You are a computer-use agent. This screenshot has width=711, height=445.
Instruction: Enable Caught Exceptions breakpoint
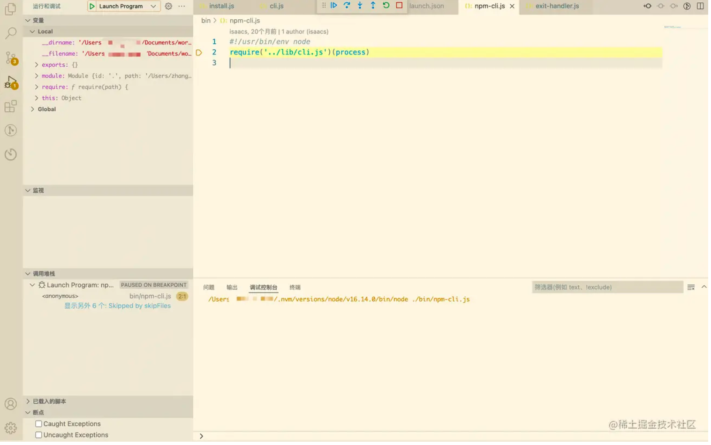(x=38, y=424)
